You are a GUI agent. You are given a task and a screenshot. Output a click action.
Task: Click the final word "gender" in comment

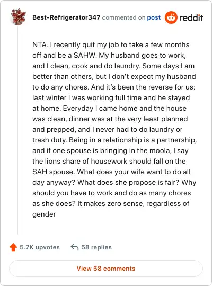point(44,215)
